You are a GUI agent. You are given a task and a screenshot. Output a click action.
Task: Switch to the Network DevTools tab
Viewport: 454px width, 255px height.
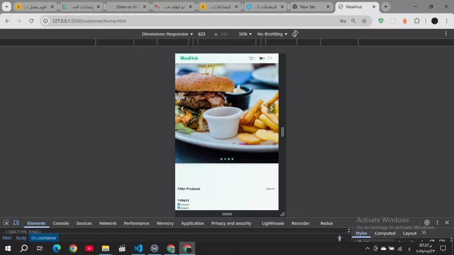tap(108, 223)
